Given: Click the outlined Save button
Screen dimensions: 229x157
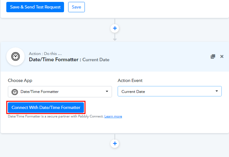Looking at the screenshot, I should pos(76,7).
